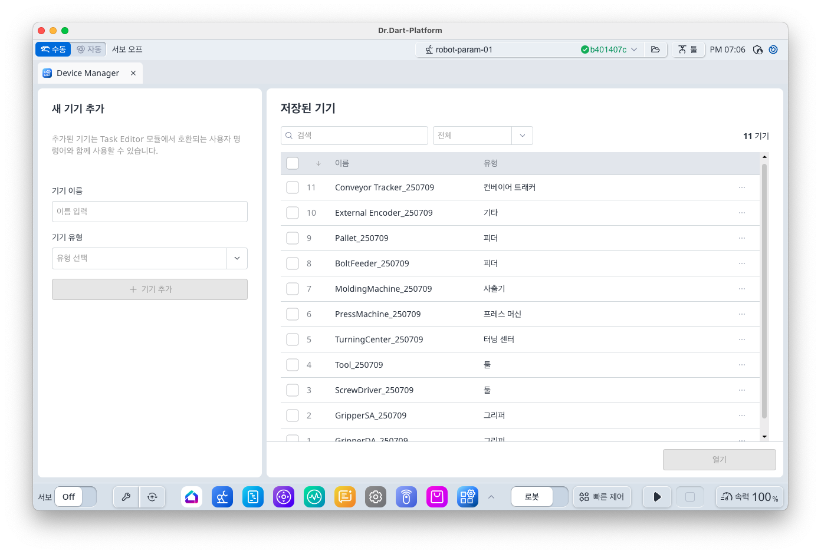Expand the robot-param-01 version selector
Screen dimensions: 821x554
tap(634, 50)
